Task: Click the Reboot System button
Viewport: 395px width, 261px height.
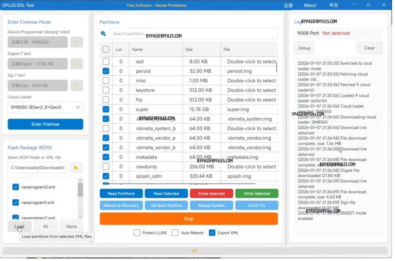Action: click(211, 205)
